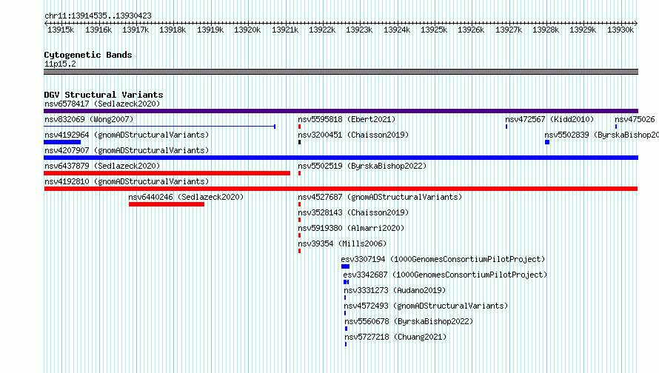Viewport: 659px width, 373px height.
Task: Click the red nsv6437879 variant bar
Action: pos(167,173)
